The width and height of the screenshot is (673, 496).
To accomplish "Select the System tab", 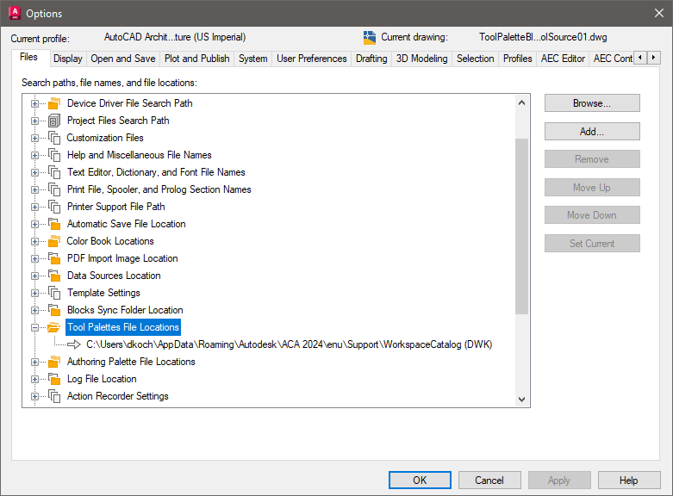I will click(x=252, y=59).
